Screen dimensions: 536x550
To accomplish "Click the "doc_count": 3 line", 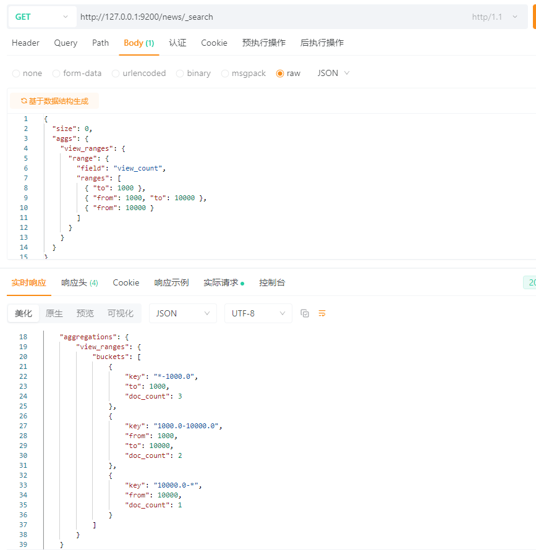I will [153, 396].
